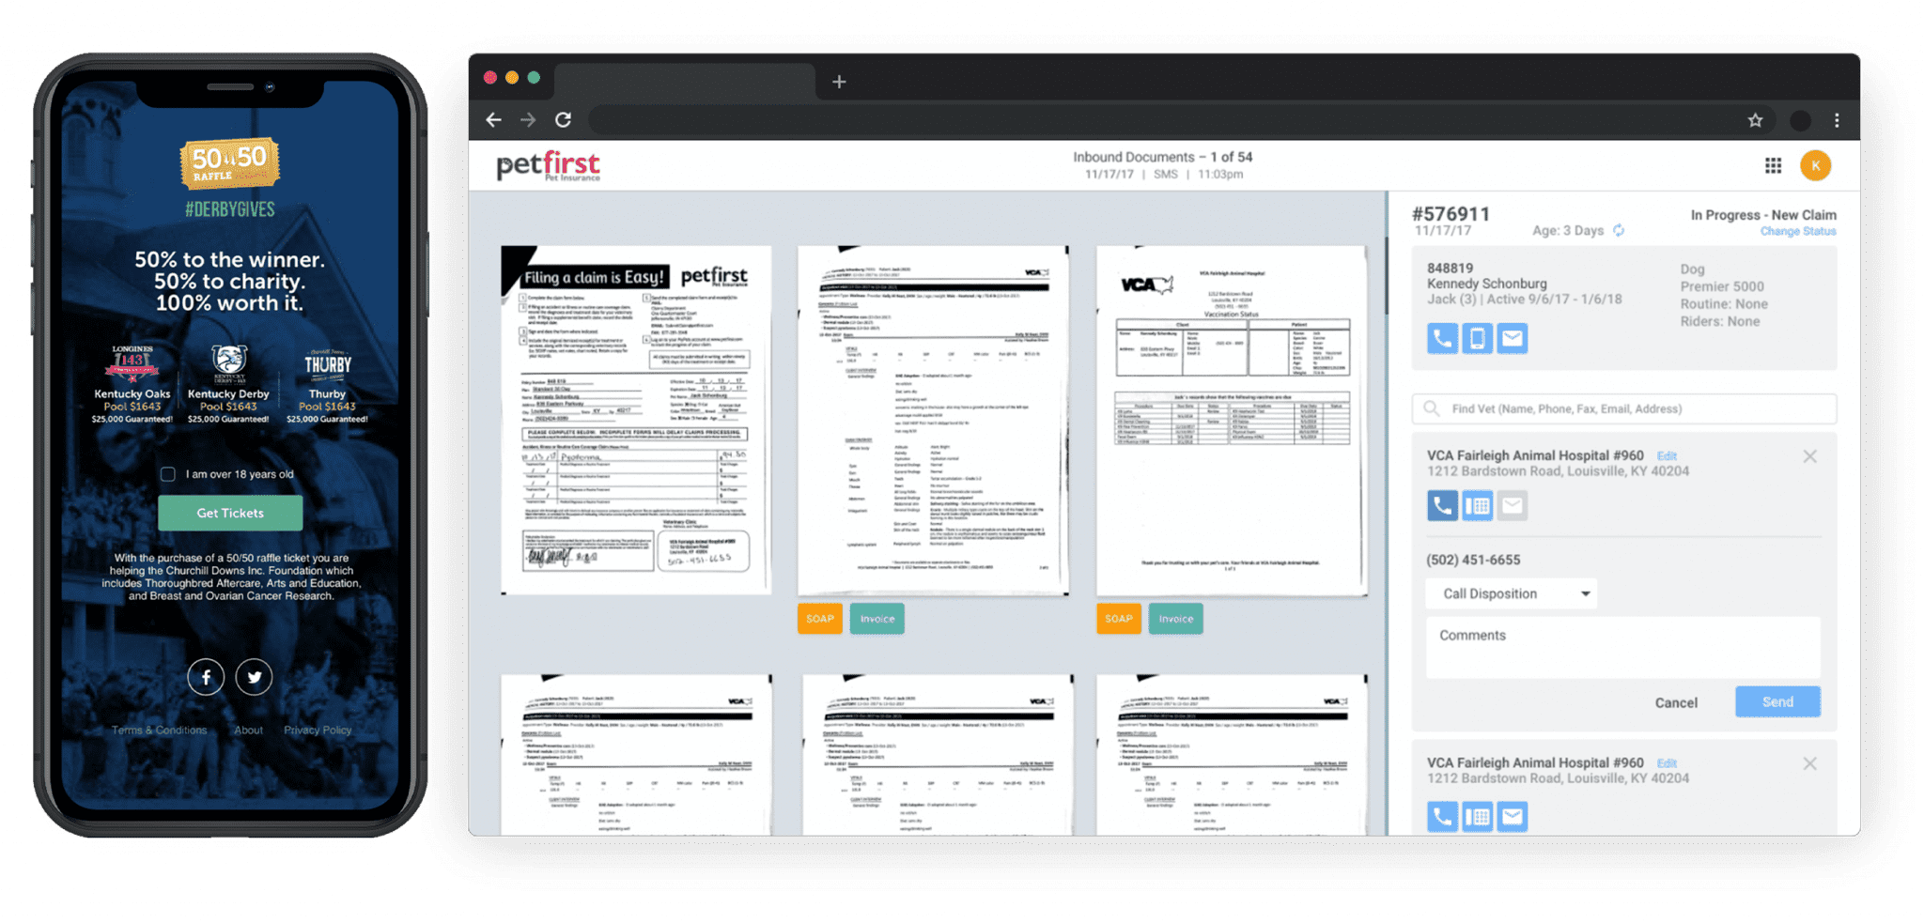Open the About link in phone app
The image size is (1924, 923).
[248, 730]
